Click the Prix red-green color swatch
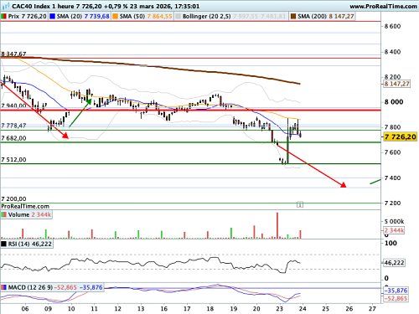Viewport: 419px width, 314px height. point(4,17)
